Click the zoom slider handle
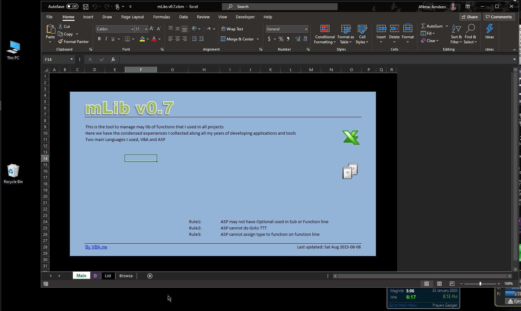 [480, 284]
